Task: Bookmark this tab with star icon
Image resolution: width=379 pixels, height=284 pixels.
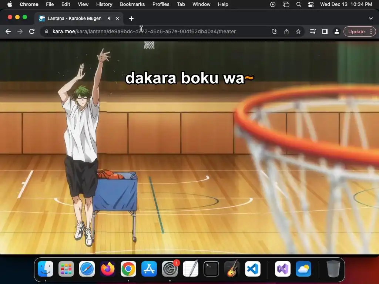Action: [298, 31]
